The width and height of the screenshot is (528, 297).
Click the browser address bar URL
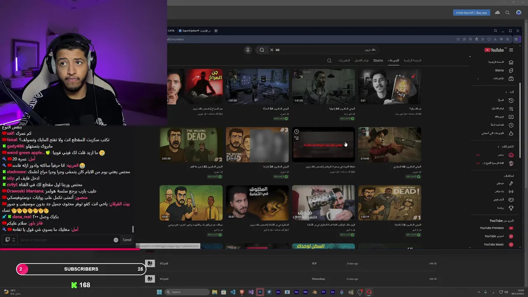[x=175, y=39]
